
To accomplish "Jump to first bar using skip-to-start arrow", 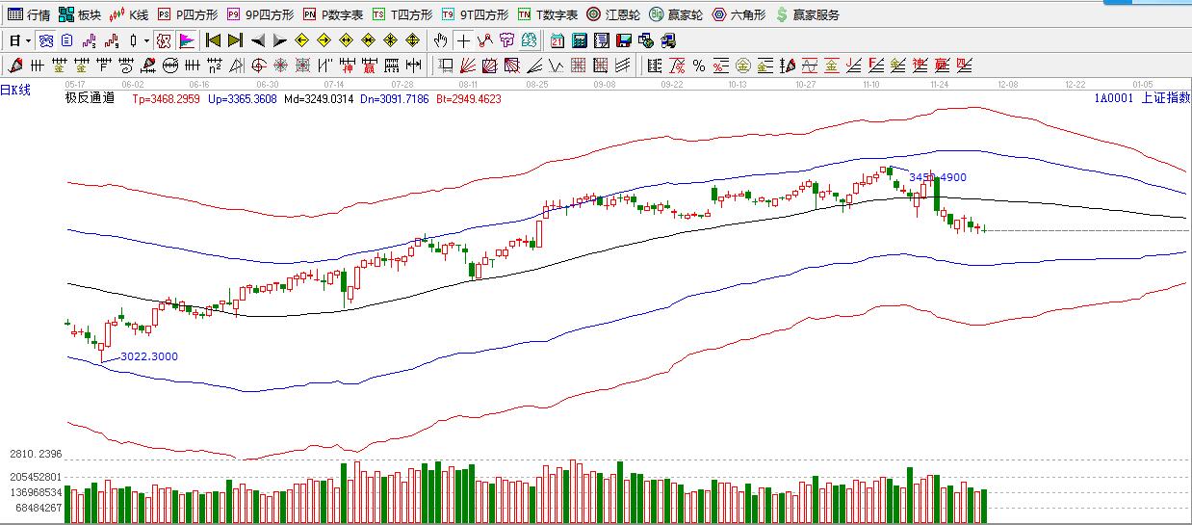I will click(x=213, y=40).
